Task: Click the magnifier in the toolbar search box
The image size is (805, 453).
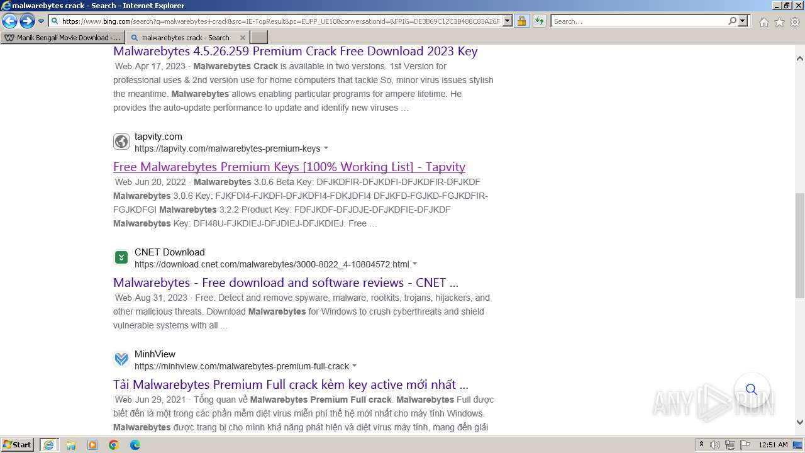Action: click(732, 21)
